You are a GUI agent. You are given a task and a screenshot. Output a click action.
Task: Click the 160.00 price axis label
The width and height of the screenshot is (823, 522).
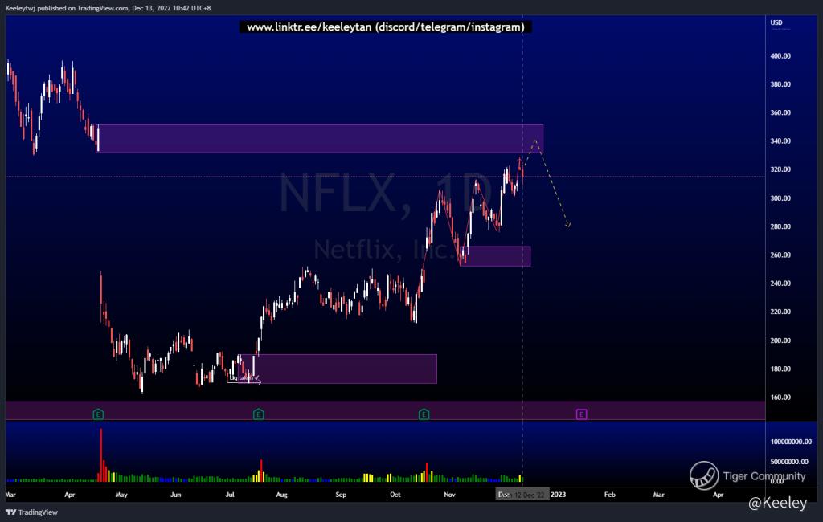pyautogui.click(x=780, y=398)
